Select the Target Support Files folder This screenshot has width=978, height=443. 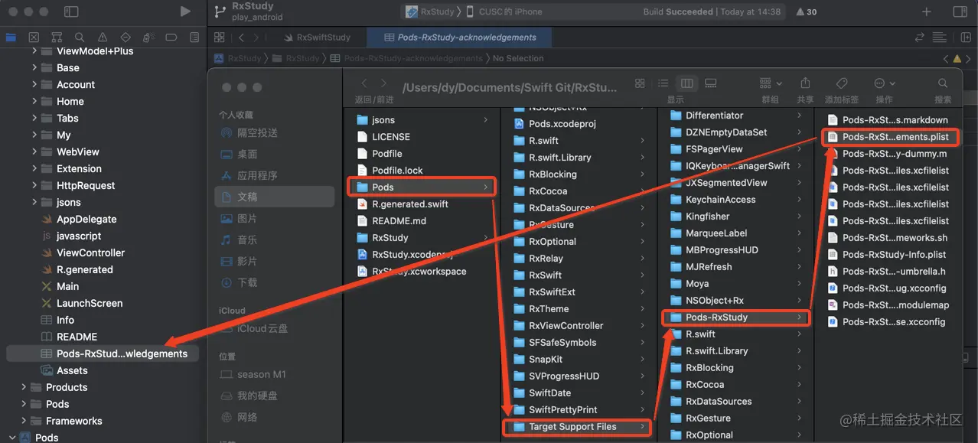[578, 427]
